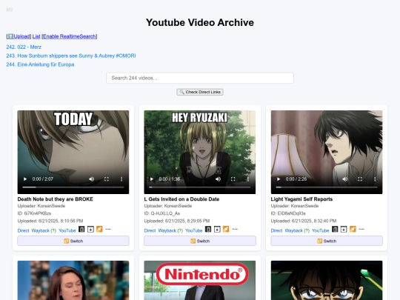Click 'Uploaded: 6/21/2025, 8:10:56 PM' text
400x300 pixels.
pos(50,221)
